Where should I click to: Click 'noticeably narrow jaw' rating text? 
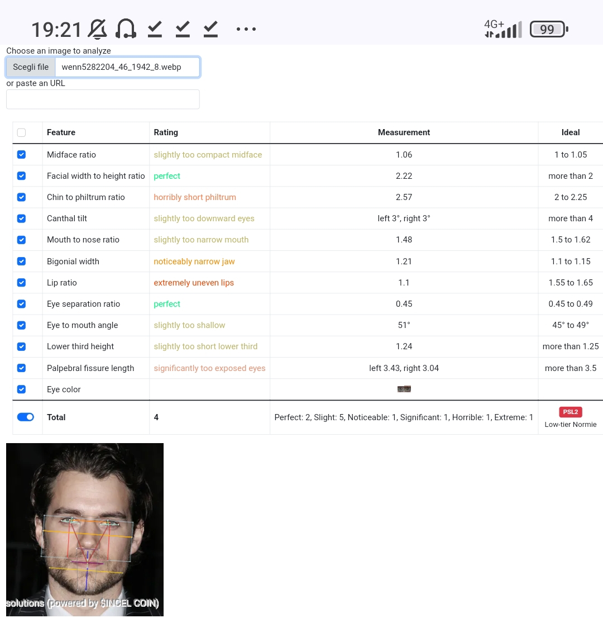[194, 261]
